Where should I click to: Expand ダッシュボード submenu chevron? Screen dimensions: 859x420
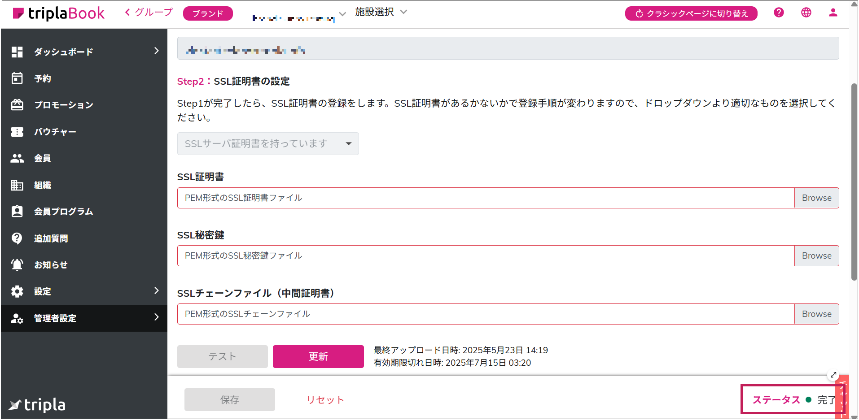point(156,51)
